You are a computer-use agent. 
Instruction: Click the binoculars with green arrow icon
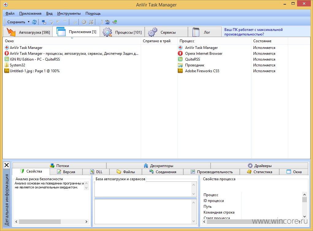[115, 22]
